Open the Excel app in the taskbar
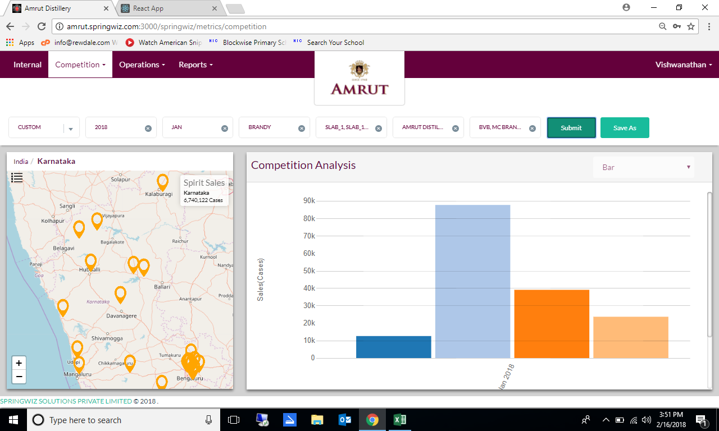The width and height of the screenshot is (719, 431). coord(399,420)
